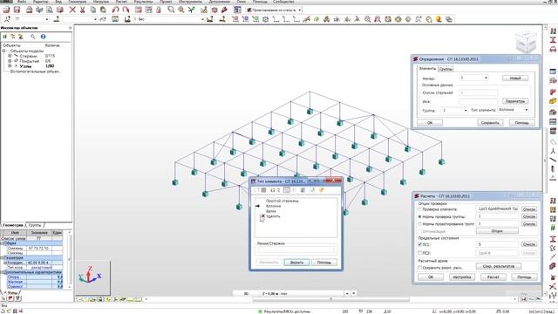Click the yellow note icon in the Тип элемента dialog

click(x=322, y=190)
